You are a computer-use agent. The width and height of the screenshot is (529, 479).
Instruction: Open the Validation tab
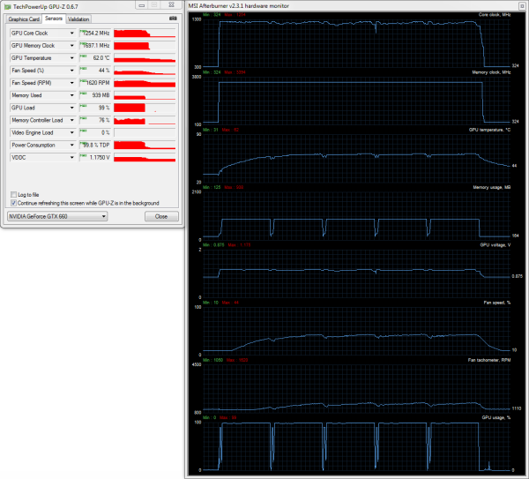click(x=78, y=18)
